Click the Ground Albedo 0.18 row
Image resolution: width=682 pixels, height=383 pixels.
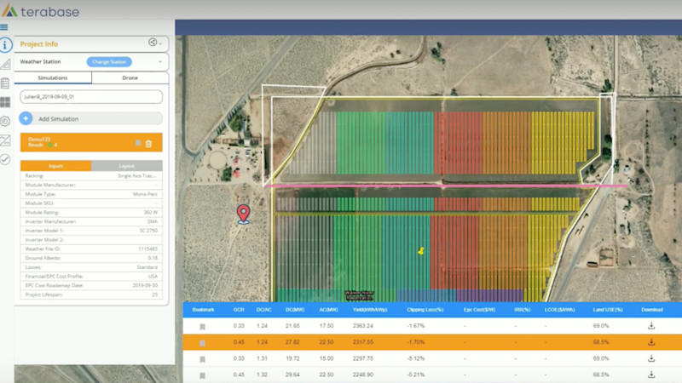91,258
